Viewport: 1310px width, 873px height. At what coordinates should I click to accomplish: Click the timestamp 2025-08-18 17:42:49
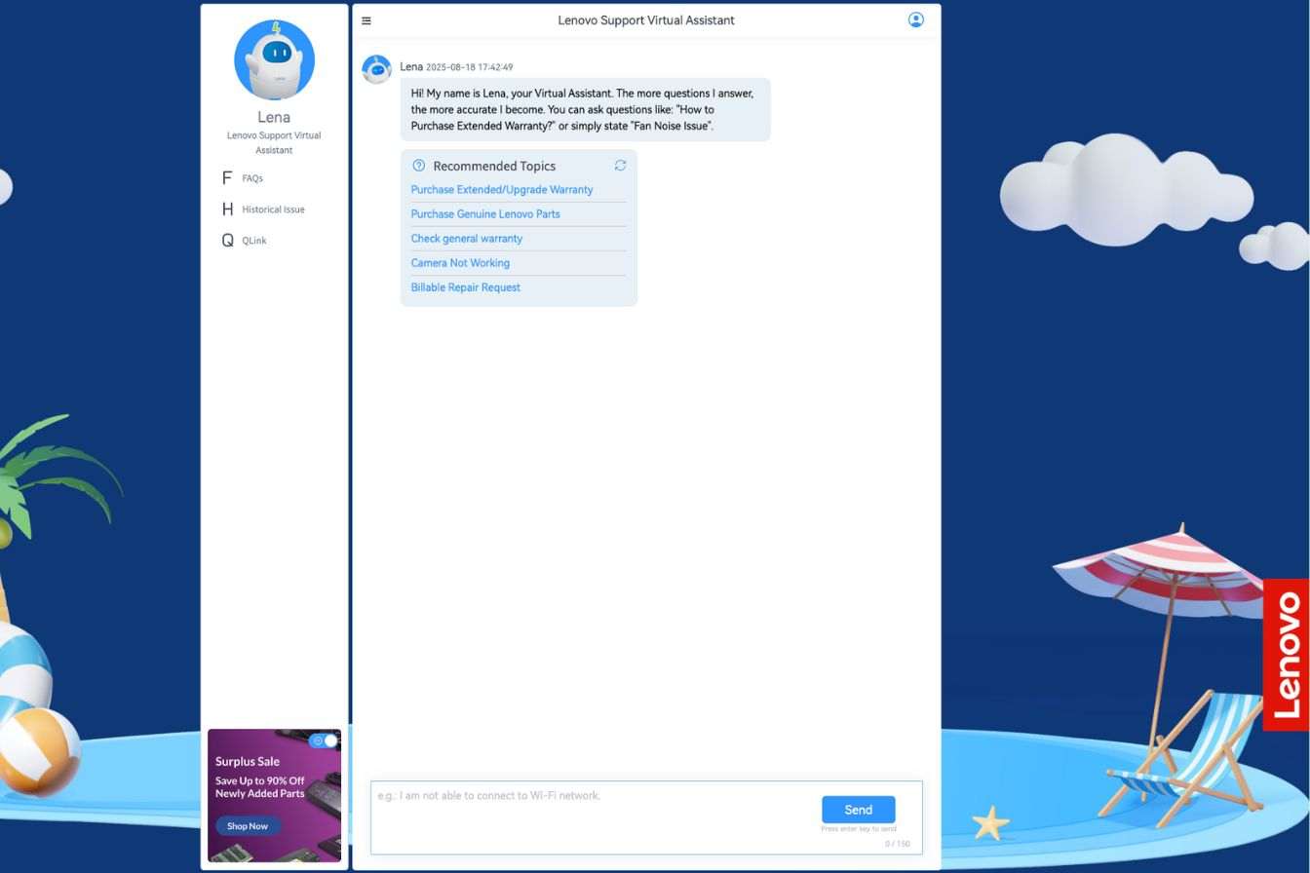[x=469, y=67]
